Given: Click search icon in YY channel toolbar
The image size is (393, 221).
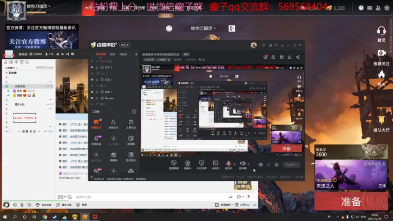Looking at the screenshot, I should [x=27, y=62].
